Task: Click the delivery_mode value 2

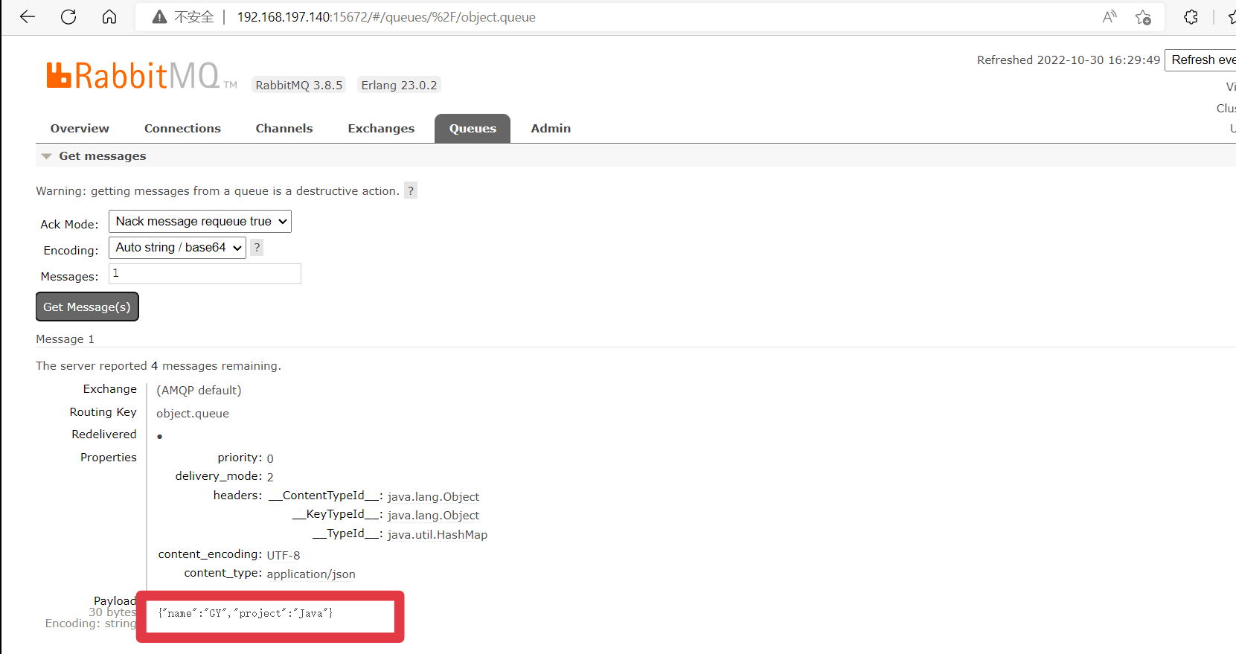Action: [270, 477]
